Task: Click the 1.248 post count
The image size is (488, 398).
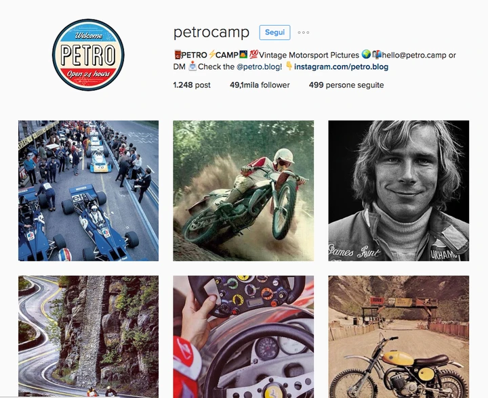Action: 192,85
